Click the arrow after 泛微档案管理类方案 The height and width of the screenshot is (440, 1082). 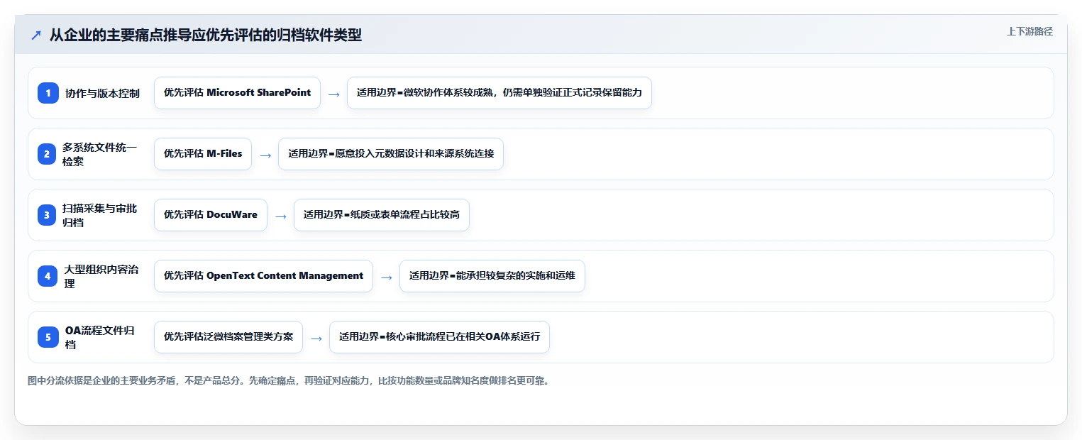click(x=316, y=338)
